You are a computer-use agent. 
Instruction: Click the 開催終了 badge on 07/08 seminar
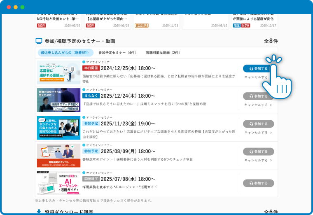pos(91,179)
